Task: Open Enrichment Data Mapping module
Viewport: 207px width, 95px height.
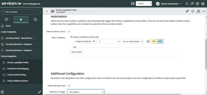Action: point(18,69)
